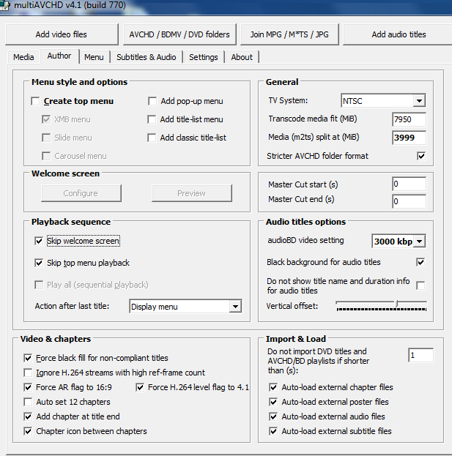Image resolution: width=452 pixels, height=456 pixels.
Task: Check Do not show title name info
Action: (x=420, y=285)
